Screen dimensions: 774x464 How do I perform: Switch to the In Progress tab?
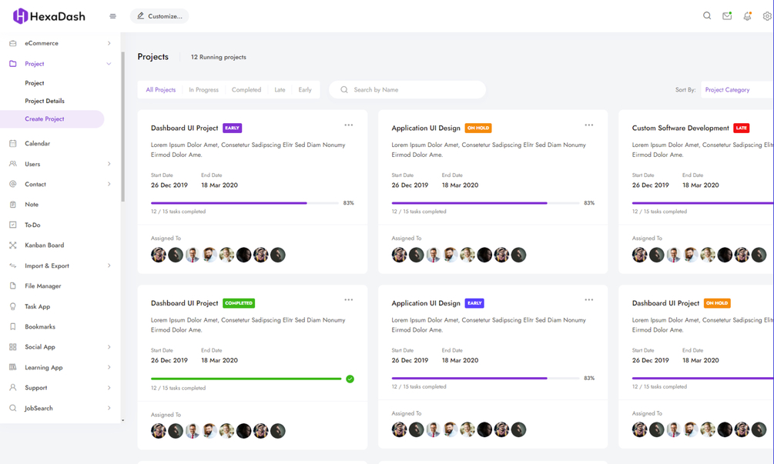[204, 90]
